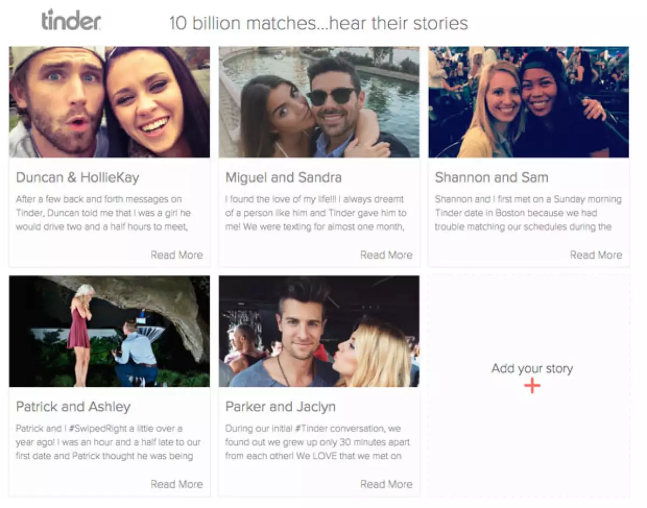Click Parker and Jaclyn's kiss photo

tap(319, 331)
